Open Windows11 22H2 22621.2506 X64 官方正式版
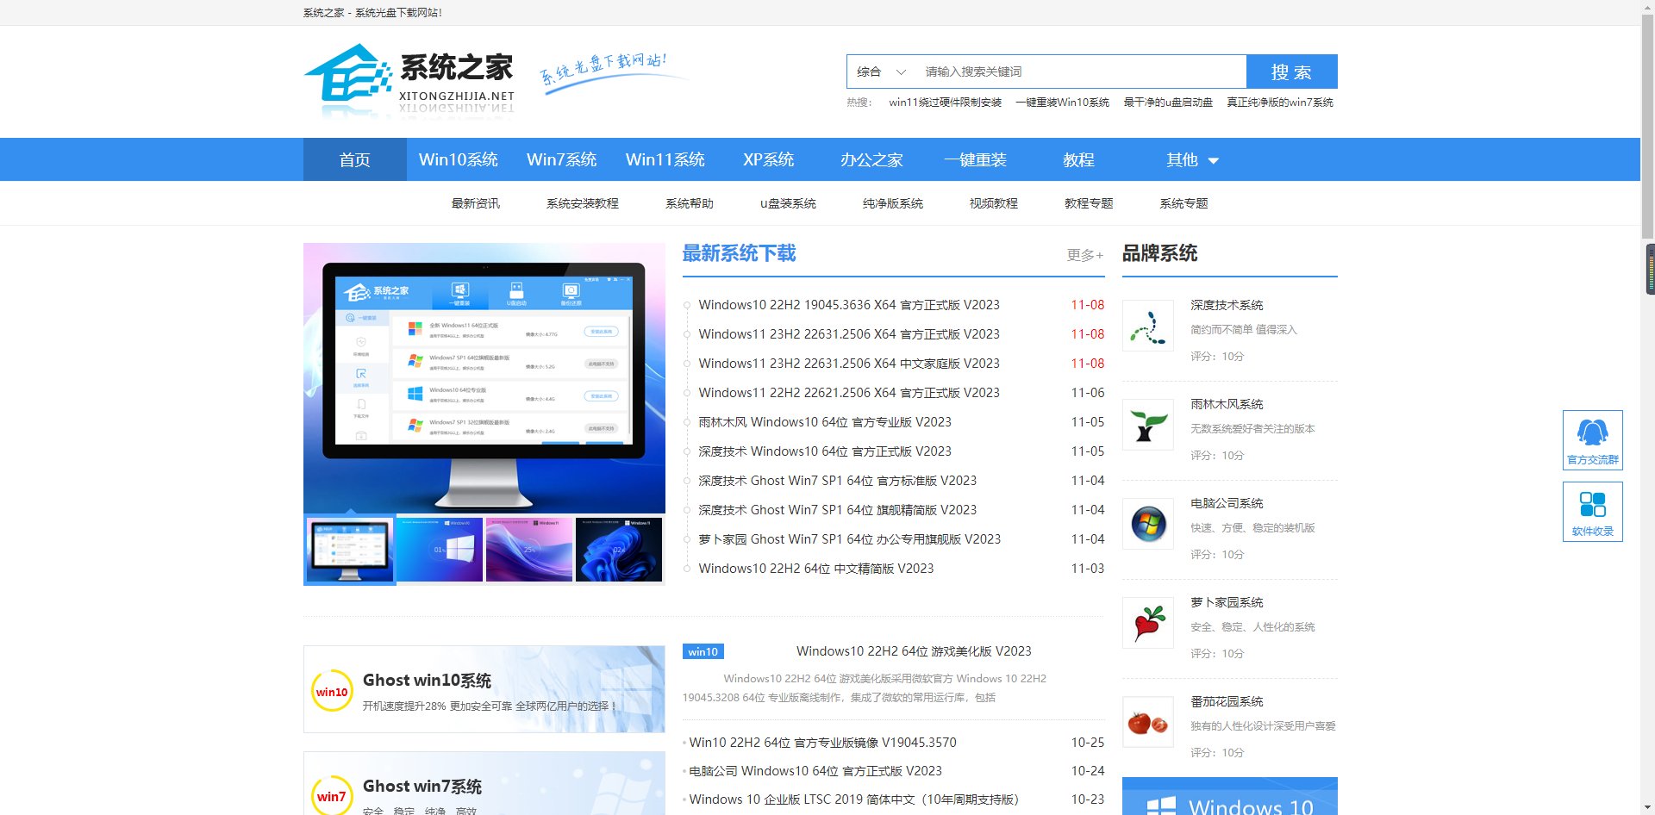The image size is (1655, 815). click(849, 393)
